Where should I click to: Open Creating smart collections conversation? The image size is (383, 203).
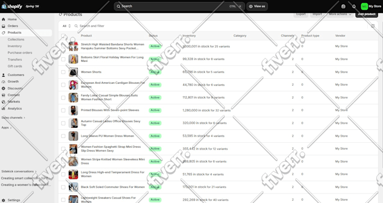26,178
